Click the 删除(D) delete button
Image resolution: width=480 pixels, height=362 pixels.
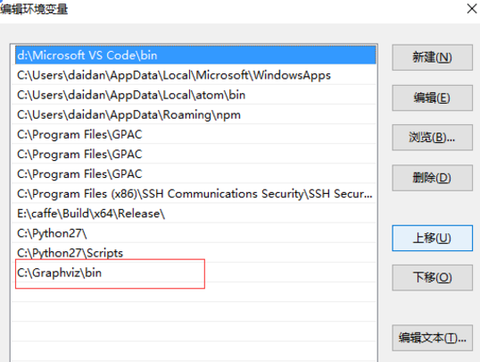click(432, 178)
